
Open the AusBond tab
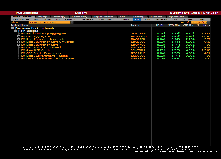coord(156,17)
